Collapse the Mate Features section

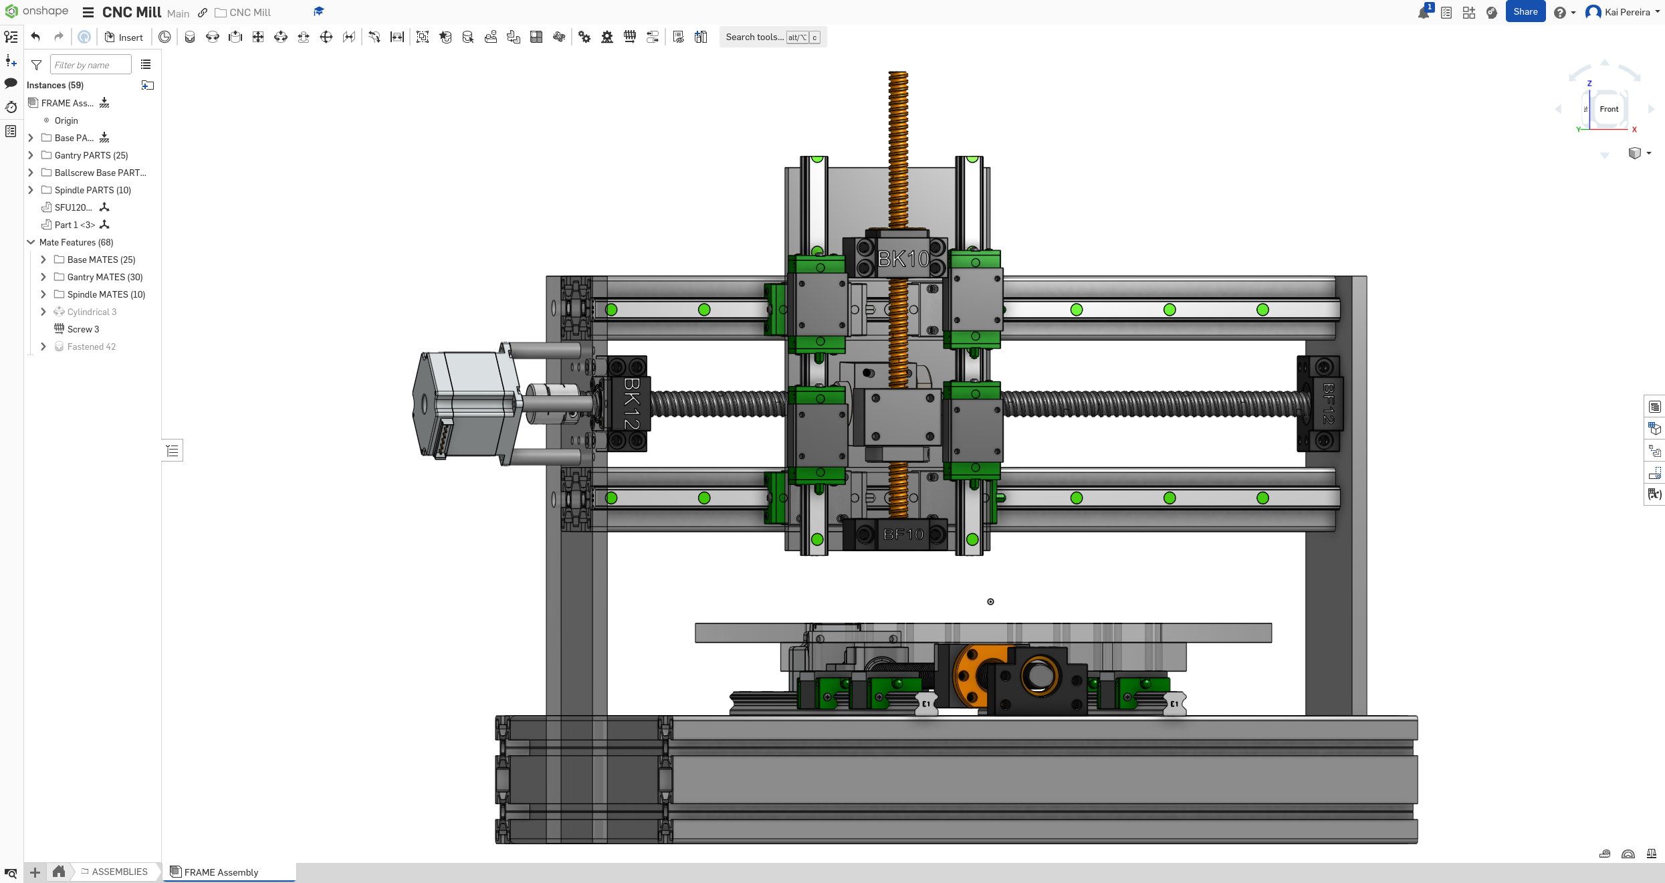coord(31,242)
